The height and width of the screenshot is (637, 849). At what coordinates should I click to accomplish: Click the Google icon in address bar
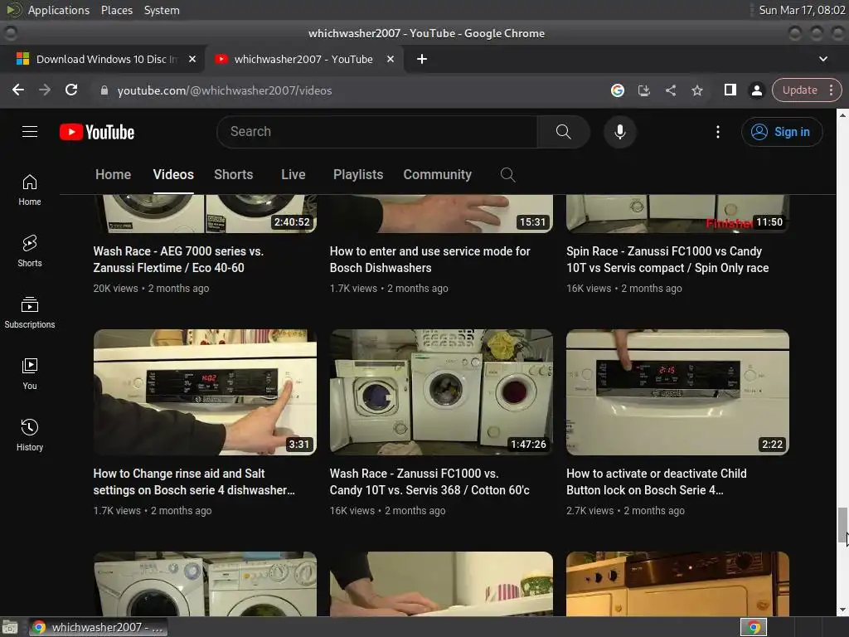(617, 90)
